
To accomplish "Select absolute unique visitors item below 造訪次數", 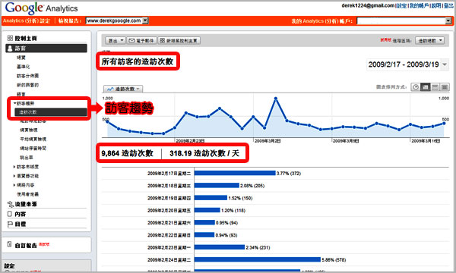I will pyautogui.click(x=33, y=121).
